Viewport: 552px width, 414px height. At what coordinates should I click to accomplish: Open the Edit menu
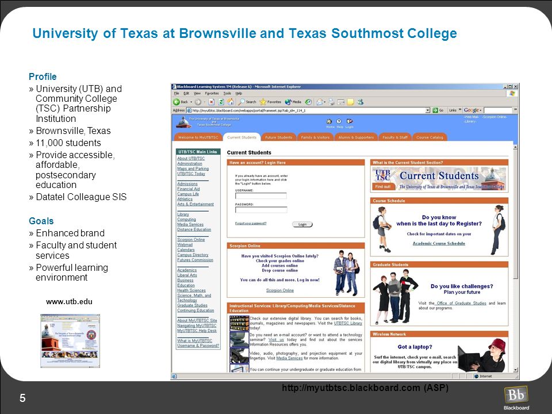(x=186, y=93)
